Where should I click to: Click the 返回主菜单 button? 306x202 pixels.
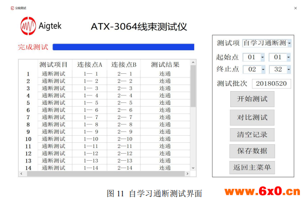click(x=252, y=168)
